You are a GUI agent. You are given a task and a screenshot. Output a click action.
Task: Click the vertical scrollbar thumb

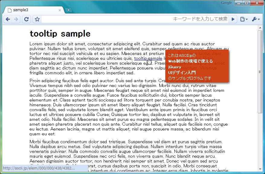(260, 72)
